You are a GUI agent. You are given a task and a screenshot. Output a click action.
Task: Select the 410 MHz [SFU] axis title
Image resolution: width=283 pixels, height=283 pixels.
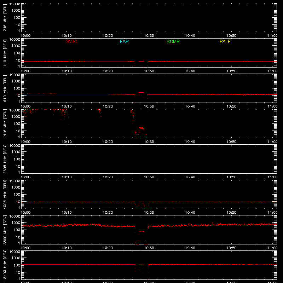[x=5, y=53]
